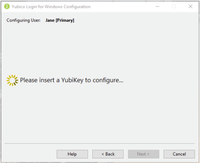Select the username "Jane" text
Screen dimensions: 200x164
pos(50,20)
